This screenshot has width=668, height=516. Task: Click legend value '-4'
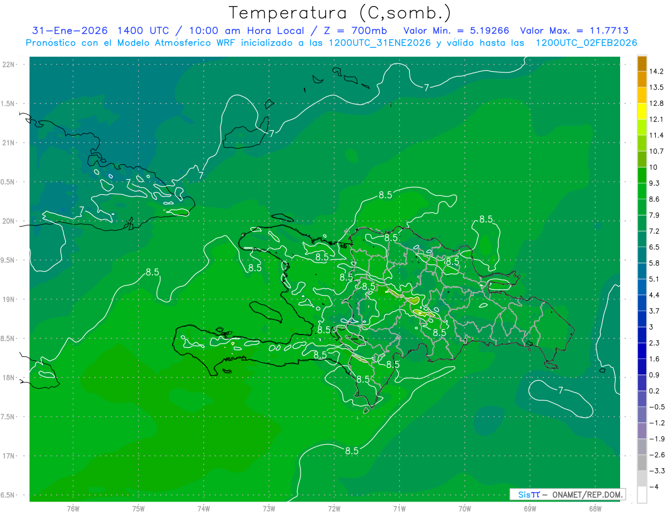654,486
